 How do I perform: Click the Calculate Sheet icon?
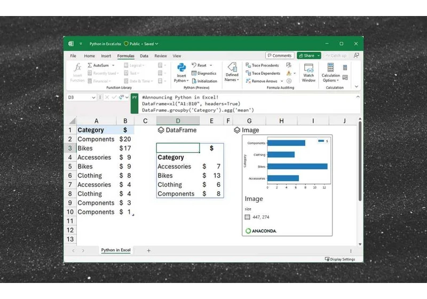click(345, 77)
